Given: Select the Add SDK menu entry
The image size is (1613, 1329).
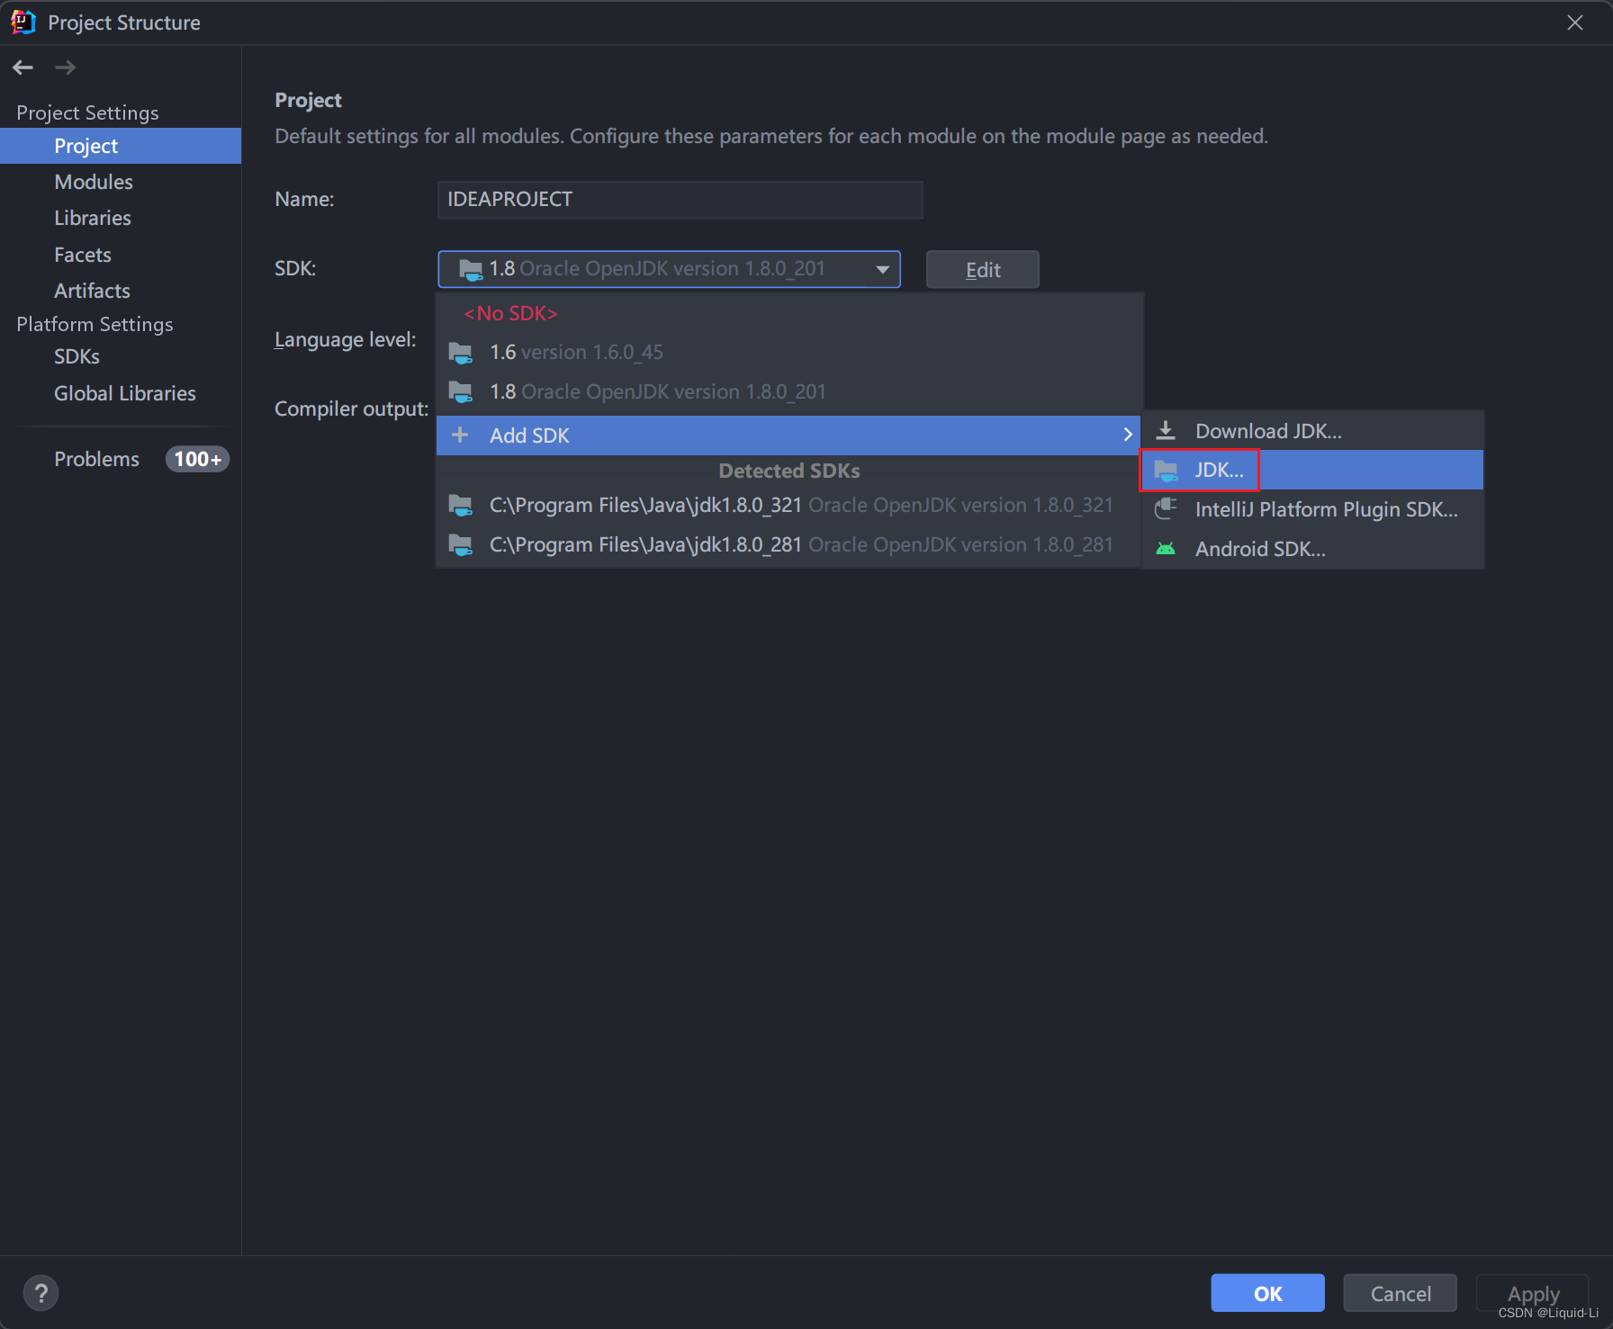Looking at the screenshot, I should click(x=789, y=436).
